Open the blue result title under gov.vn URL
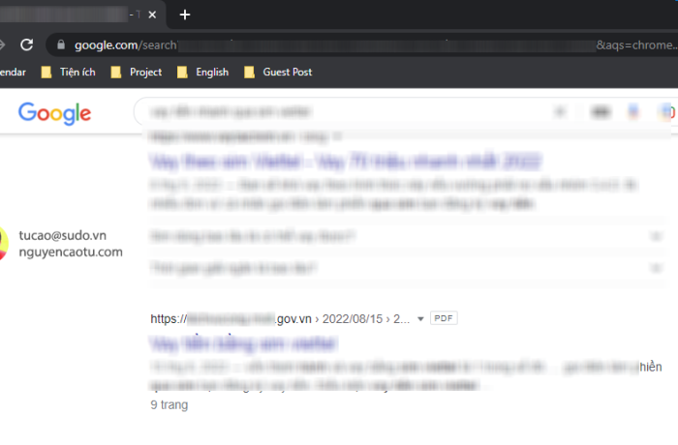Screen dimensions: 678x445 pos(243,343)
